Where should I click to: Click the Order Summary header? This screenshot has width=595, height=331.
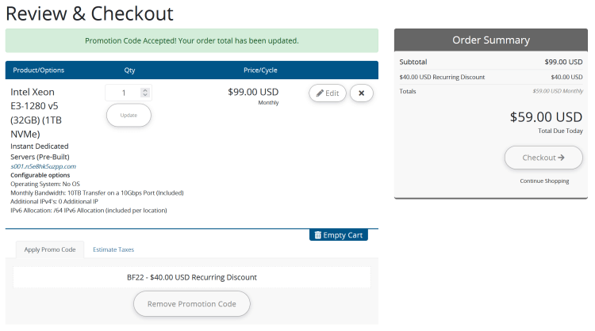pyautogui.click(x=491, y=40)
